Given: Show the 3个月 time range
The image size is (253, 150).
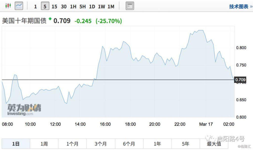Looking at the screenshot, I should (x=101, y=144).
